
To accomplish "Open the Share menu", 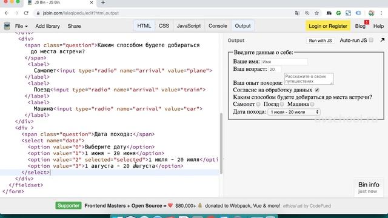I will (74, 26).
